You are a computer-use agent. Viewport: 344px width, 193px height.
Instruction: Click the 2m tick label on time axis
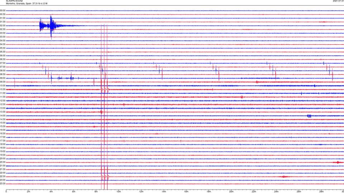click(29, 192)
